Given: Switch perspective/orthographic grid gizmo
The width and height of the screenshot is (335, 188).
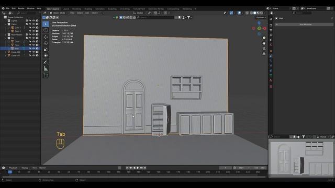Looking at the screenshot, I should point(264,54).
